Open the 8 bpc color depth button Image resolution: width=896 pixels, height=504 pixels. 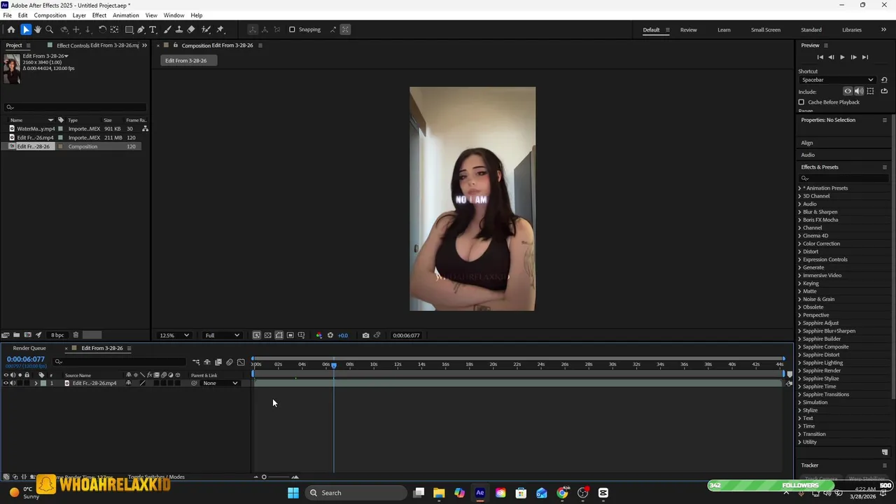tap(57, 335)
